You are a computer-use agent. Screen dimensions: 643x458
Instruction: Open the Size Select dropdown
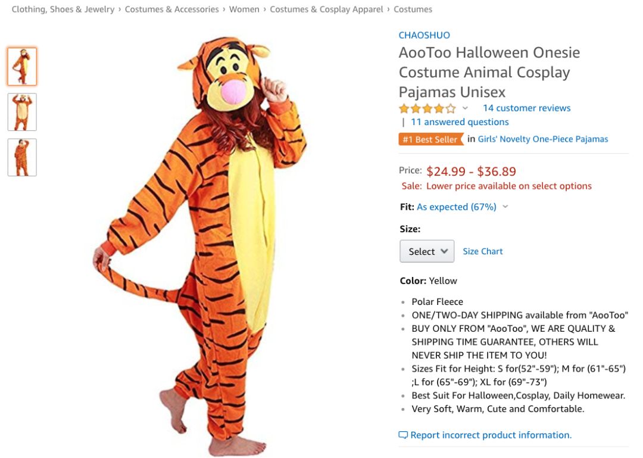pos(427,251)
